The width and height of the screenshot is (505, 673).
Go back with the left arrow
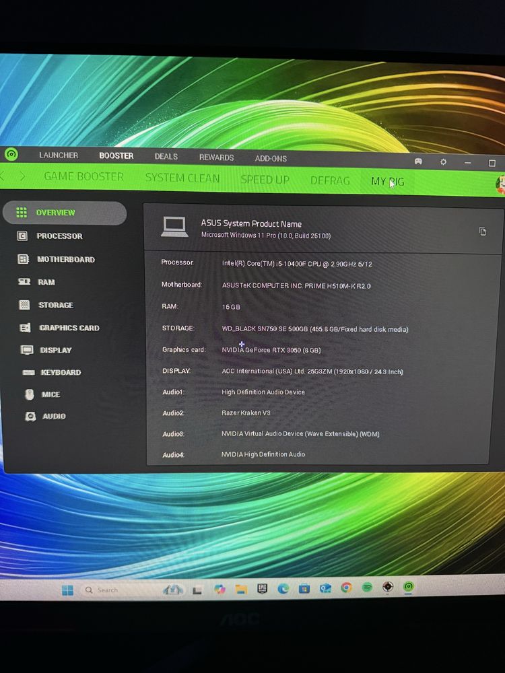[x=2, y=176]
